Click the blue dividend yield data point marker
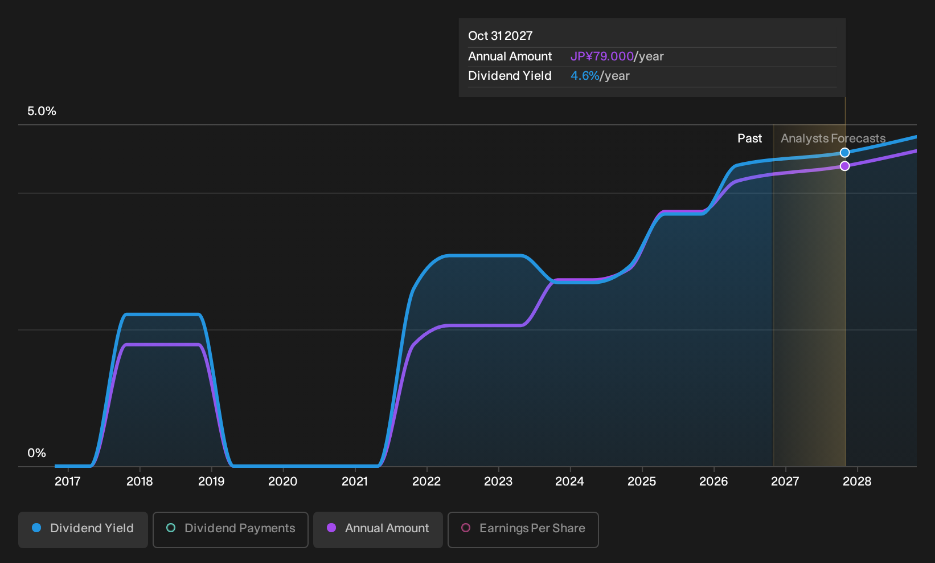935x563 pixels. 845,153
